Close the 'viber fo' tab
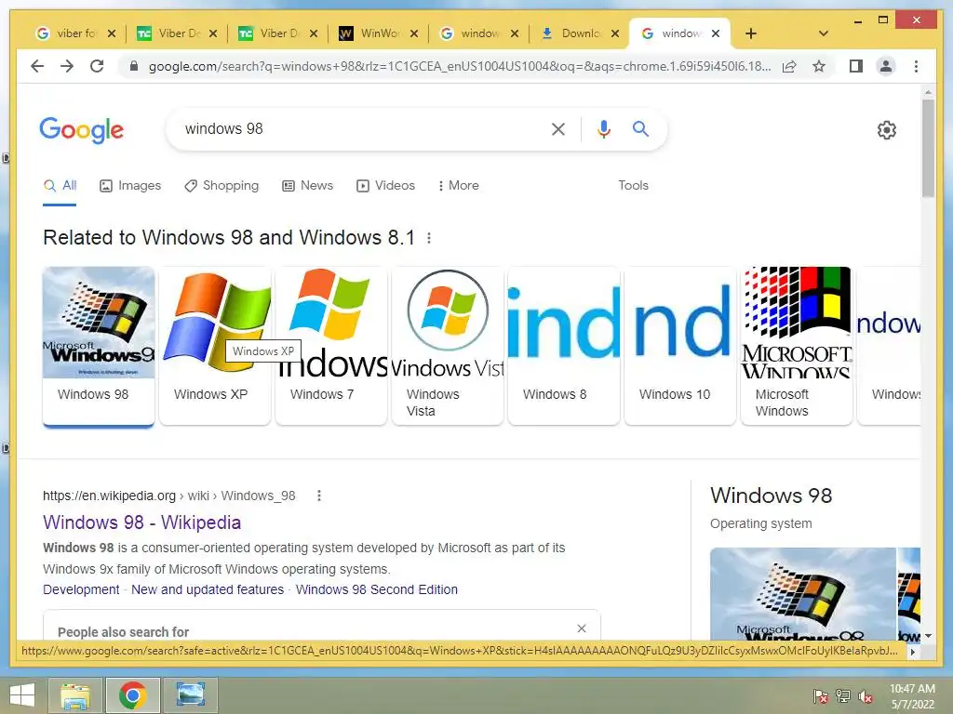 click(112, 33)
